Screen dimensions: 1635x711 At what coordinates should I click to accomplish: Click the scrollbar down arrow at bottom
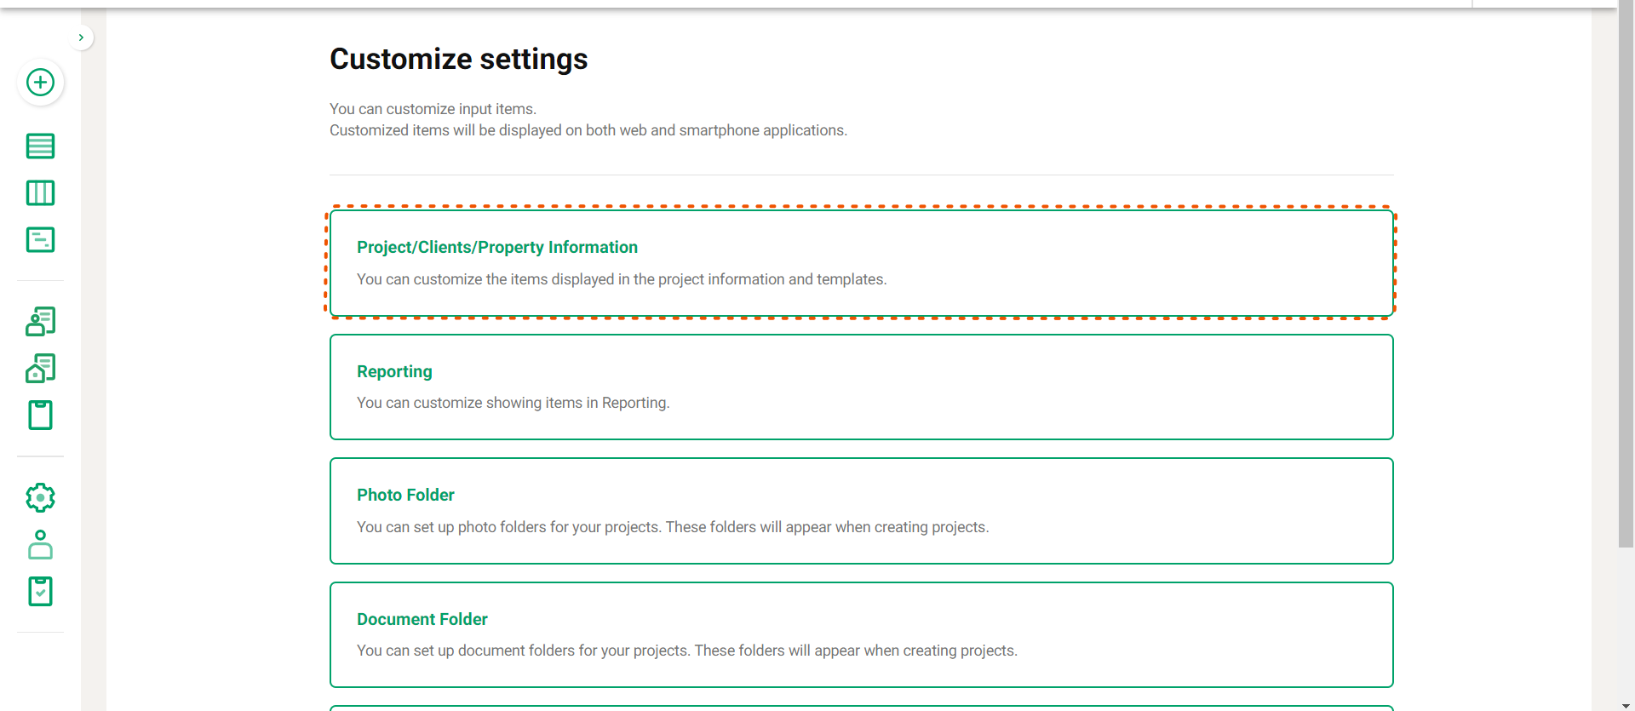click(1626, 705)
